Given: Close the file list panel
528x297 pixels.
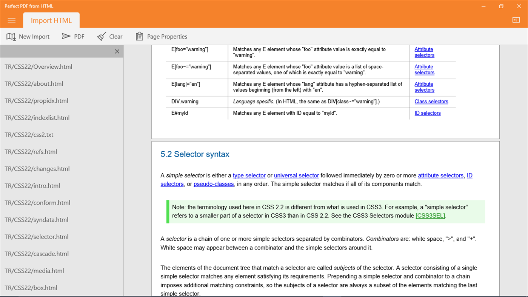Looking at the screenshot, I should coord(117,51).
